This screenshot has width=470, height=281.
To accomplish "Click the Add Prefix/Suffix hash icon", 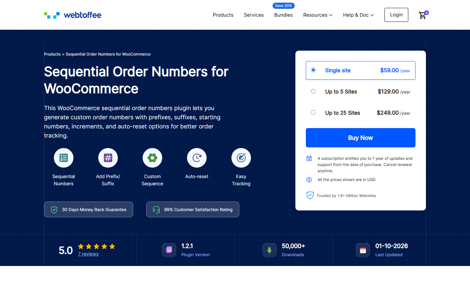I will click(x=108, y=158).
